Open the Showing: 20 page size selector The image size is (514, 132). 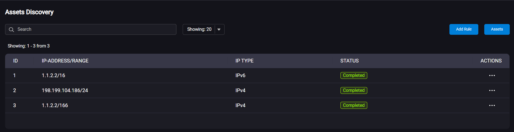tap(204, 29)
